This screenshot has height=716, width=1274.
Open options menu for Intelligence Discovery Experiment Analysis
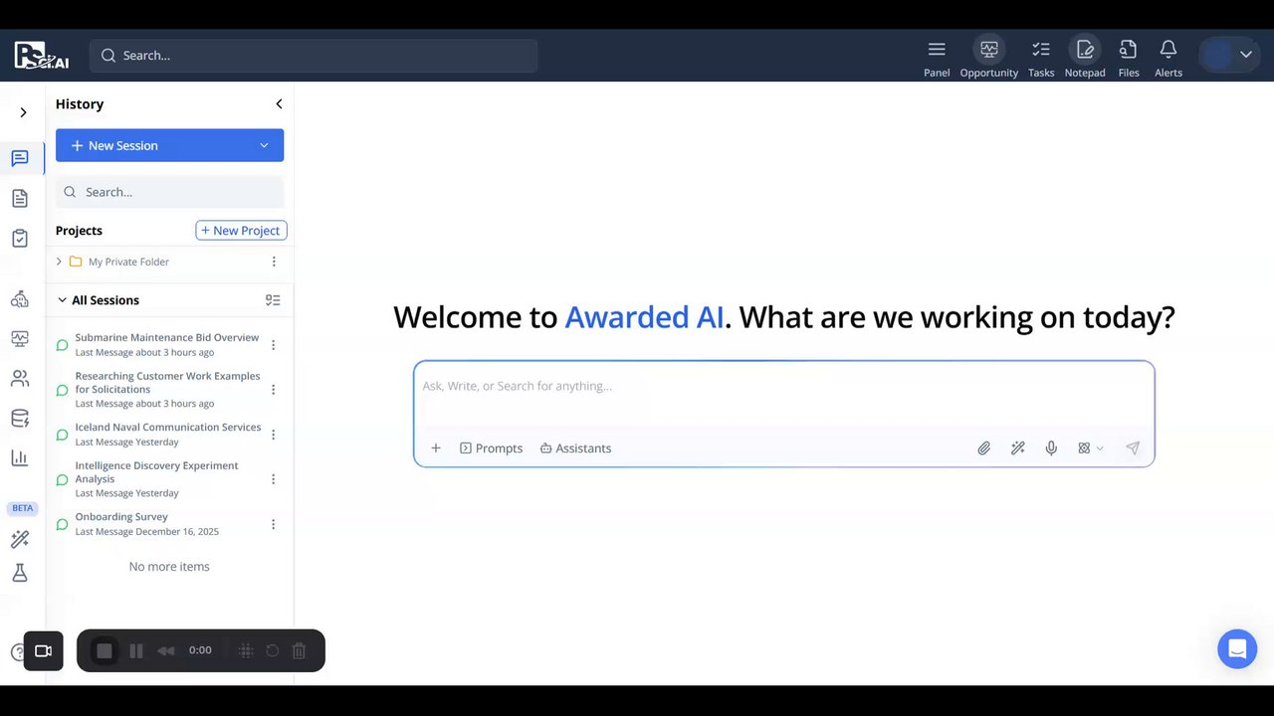(x=274, y=479)
